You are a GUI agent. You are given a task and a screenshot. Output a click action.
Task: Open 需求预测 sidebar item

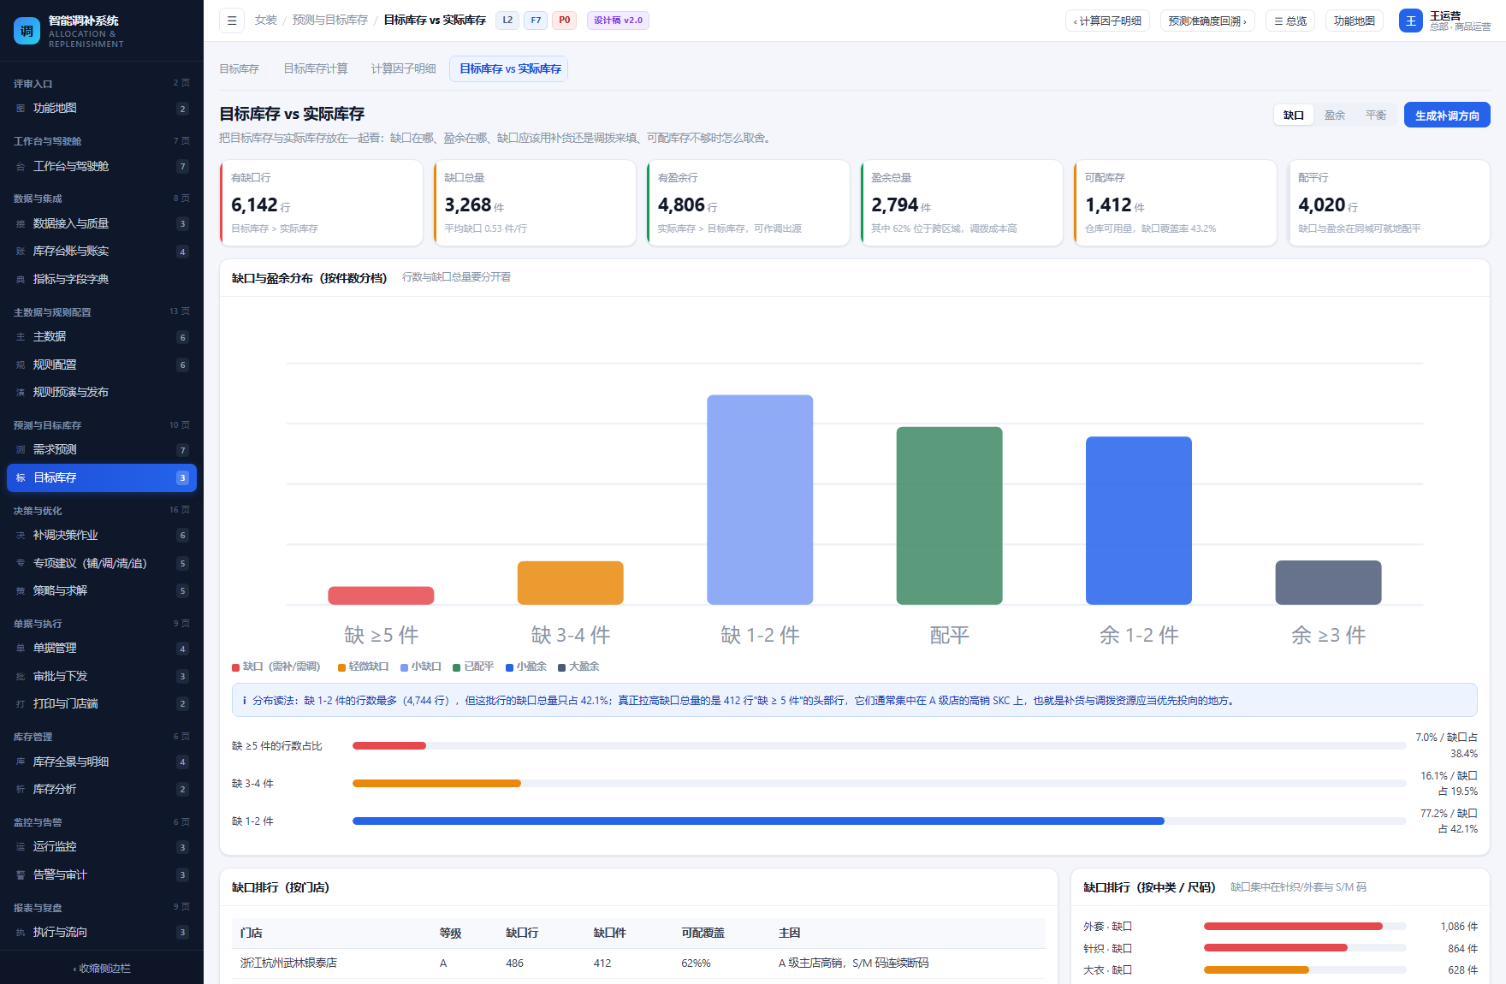tap(102, 450)
